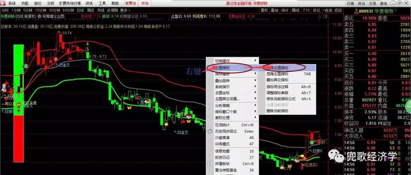Viewport: 411px width, 175px height.
Task: Click the 市场 button
Action: (145, 3)
